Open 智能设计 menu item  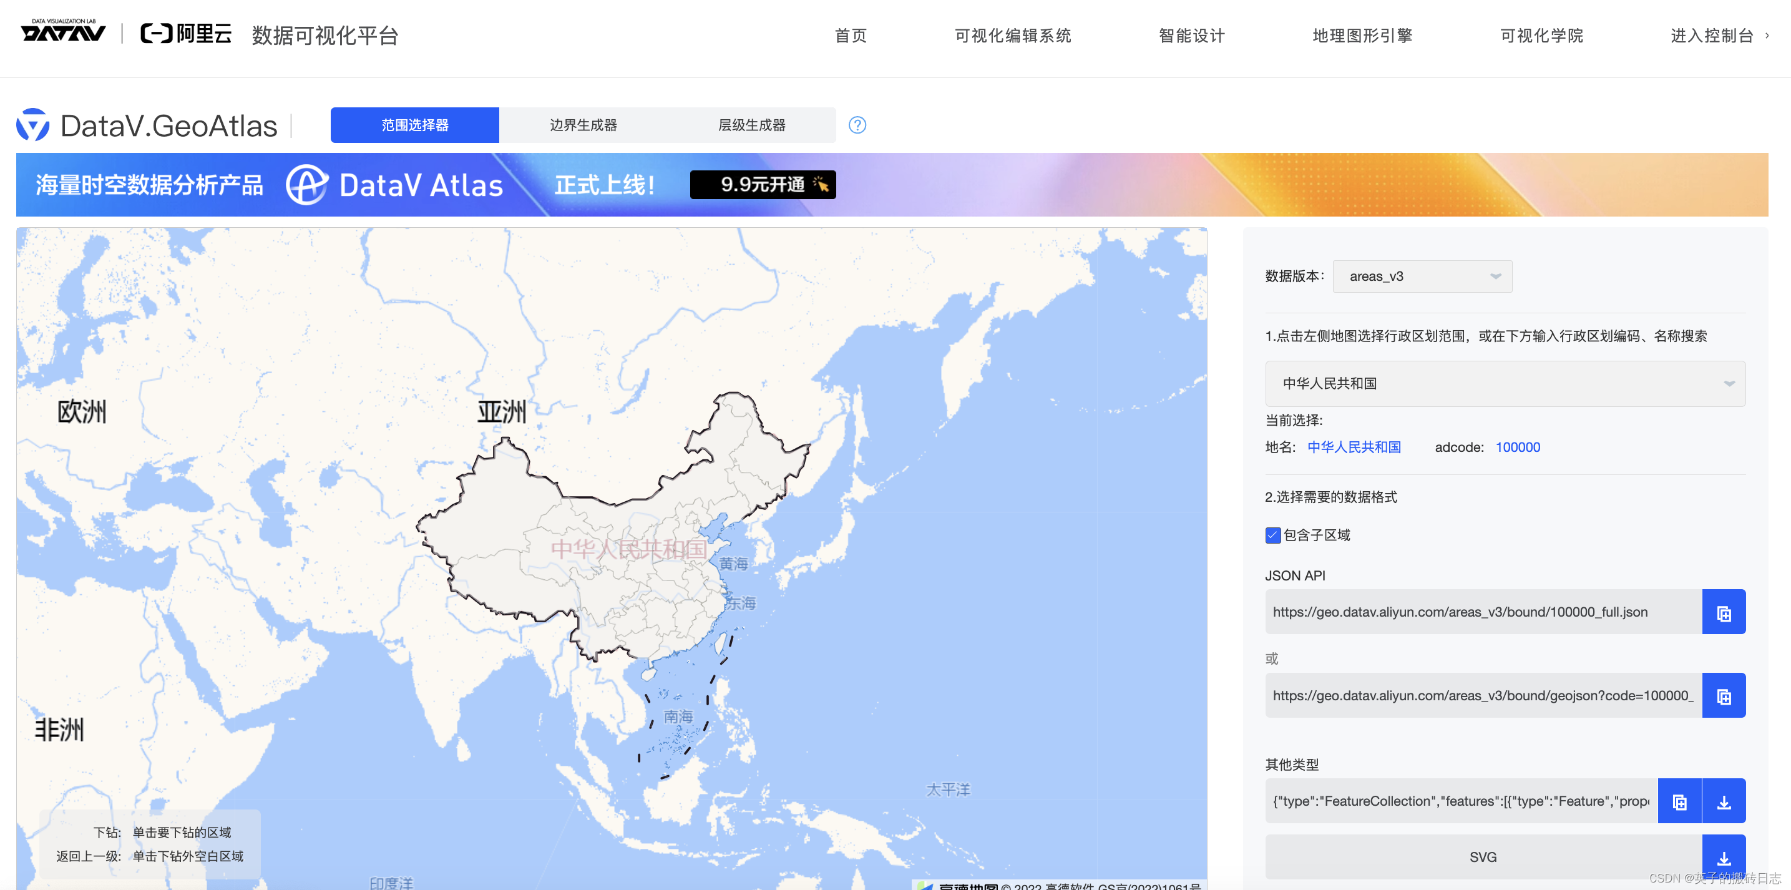pos(1192,36)
